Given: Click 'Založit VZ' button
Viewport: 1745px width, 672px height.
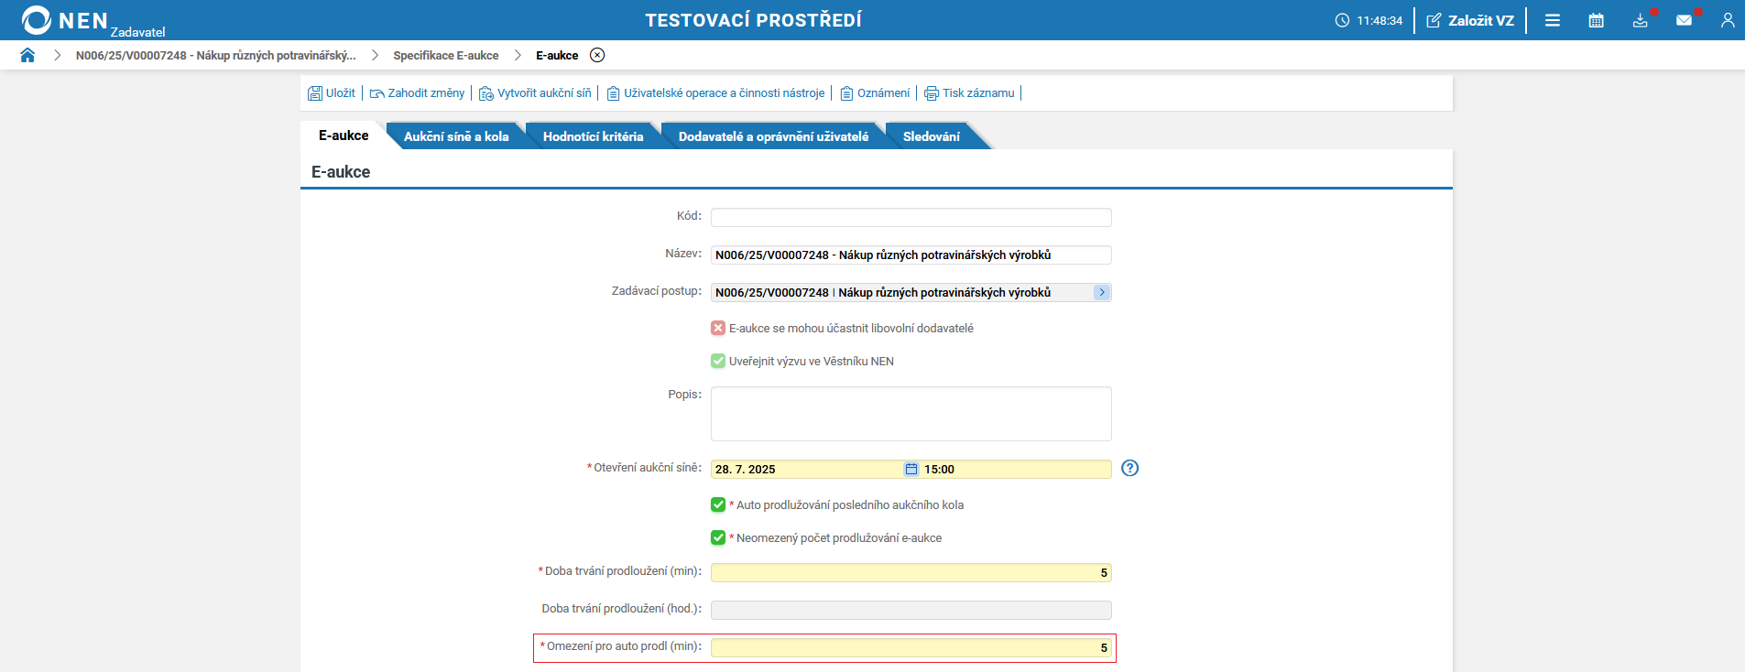Looking at the screenshot, I should click(1470, 20).
